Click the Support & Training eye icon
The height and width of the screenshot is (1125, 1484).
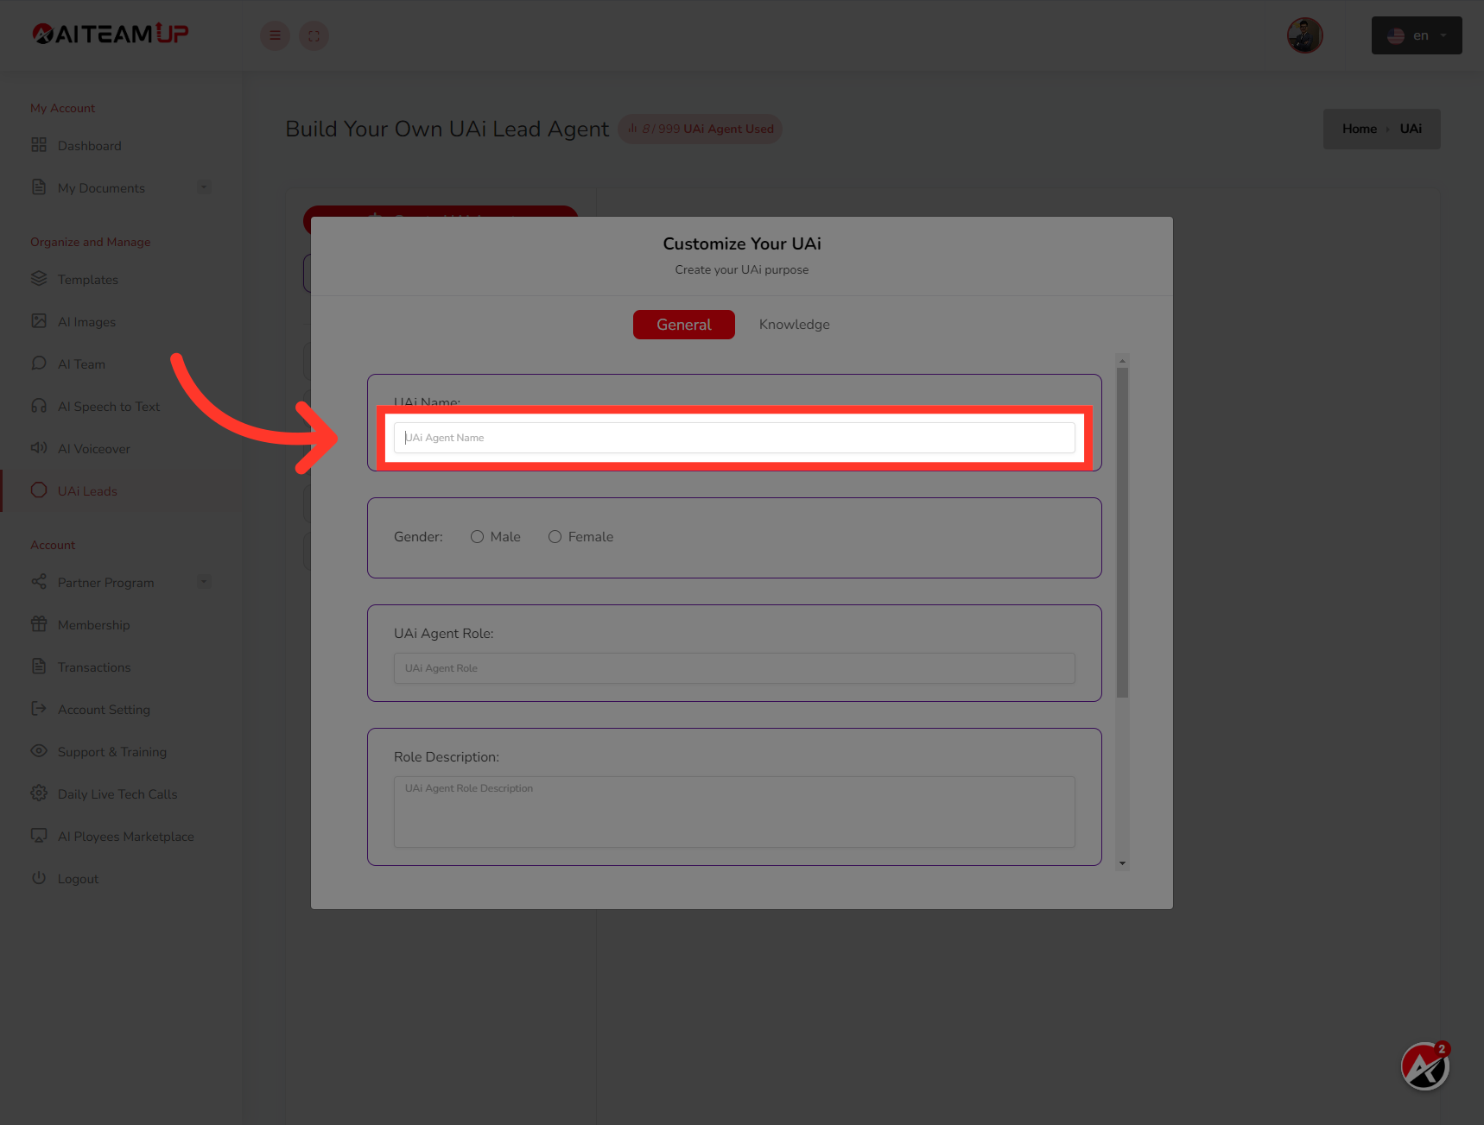(39, 751)
